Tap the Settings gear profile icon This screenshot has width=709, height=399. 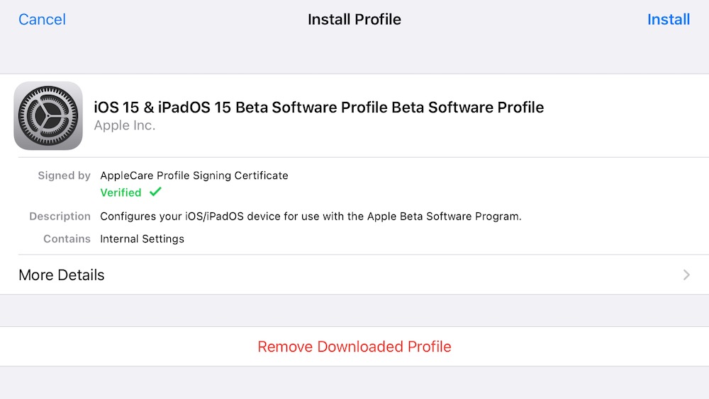click(x=48, y=115)
